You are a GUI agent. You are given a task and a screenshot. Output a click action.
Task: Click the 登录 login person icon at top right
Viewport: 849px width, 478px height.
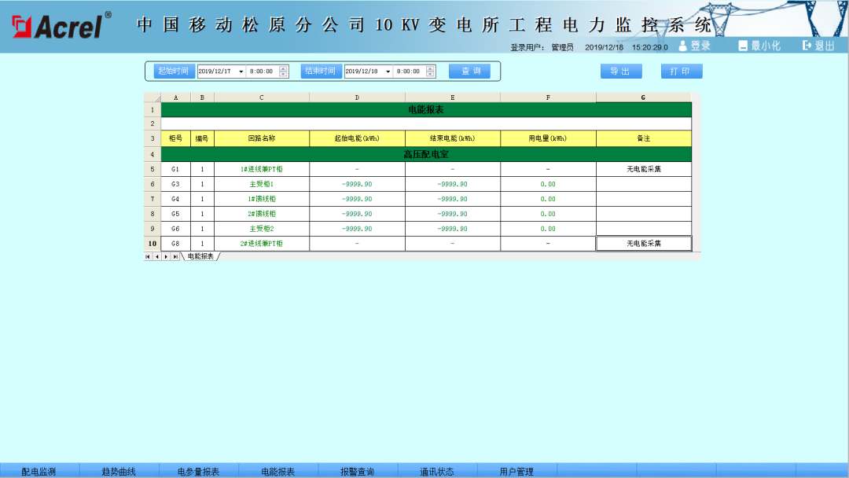682,45
